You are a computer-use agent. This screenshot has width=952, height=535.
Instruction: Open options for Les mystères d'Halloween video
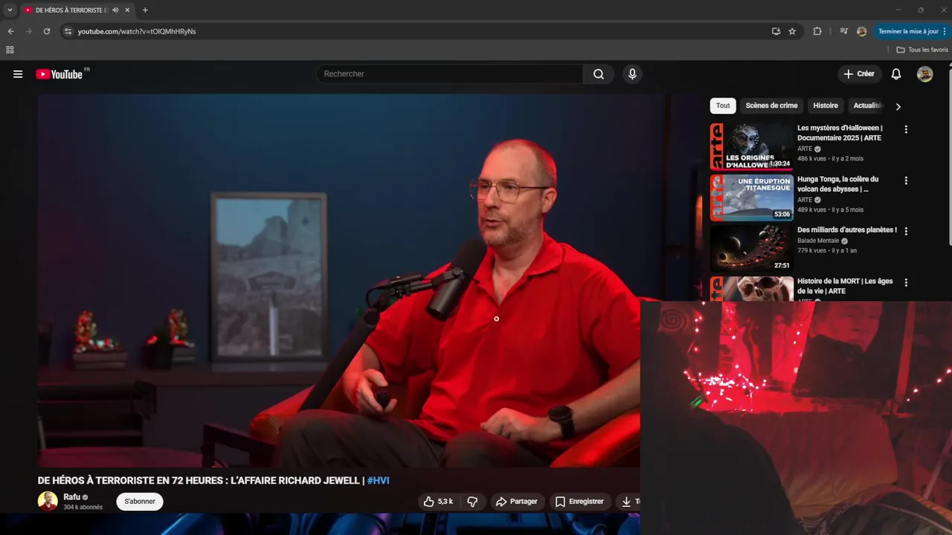906,129
